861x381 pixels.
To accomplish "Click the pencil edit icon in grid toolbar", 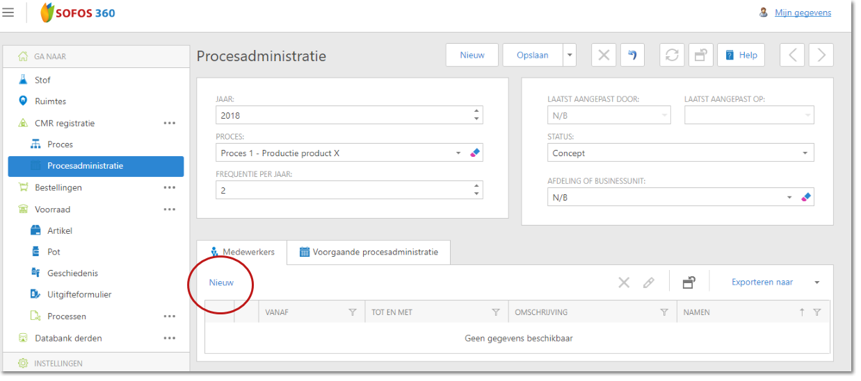I will point(648,282).
